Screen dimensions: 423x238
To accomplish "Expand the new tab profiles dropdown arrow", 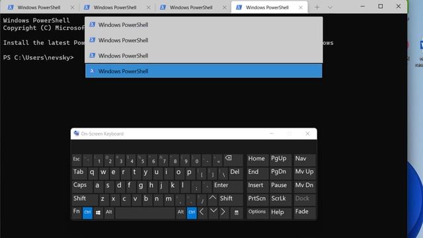I will coord(330,7).
